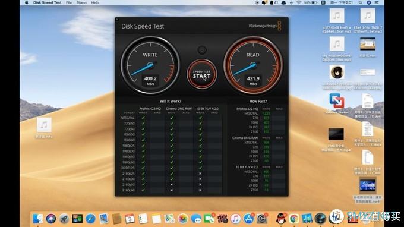Select the anime avatar image on desktop
The height and width of the screenshot is (227, 404).
[337, 72]
